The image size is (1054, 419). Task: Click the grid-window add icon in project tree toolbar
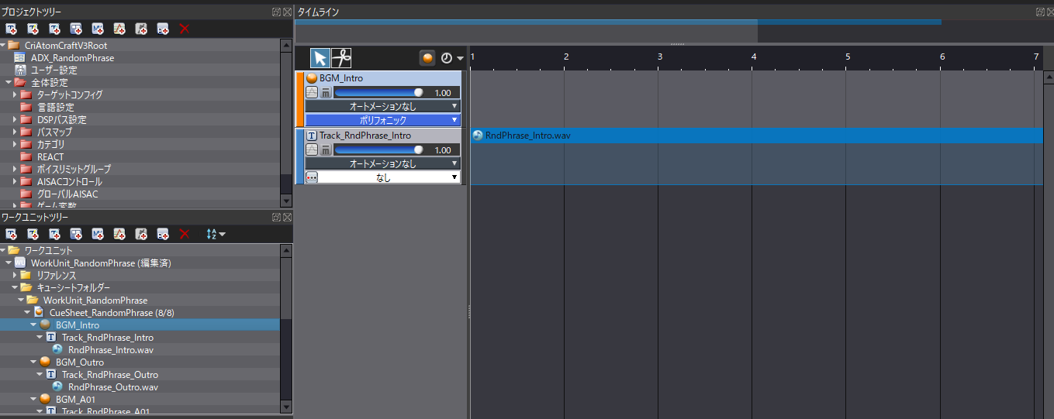click(x=76, y=29)
